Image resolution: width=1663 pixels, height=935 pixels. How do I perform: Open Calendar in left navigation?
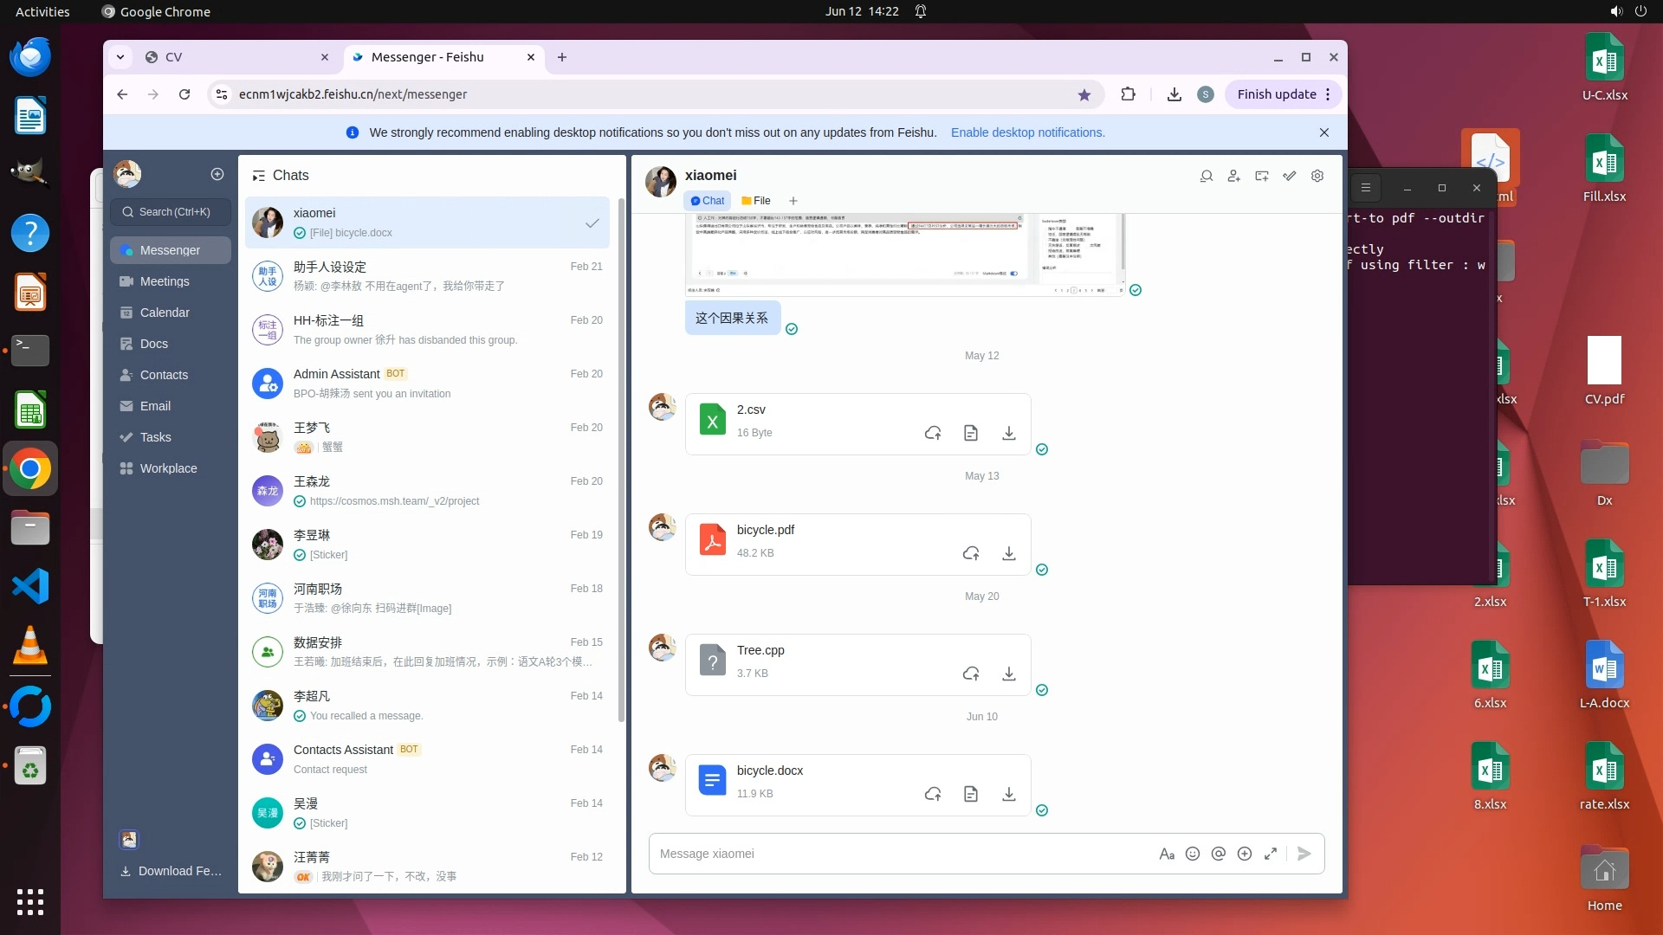[x=165, y=313]
